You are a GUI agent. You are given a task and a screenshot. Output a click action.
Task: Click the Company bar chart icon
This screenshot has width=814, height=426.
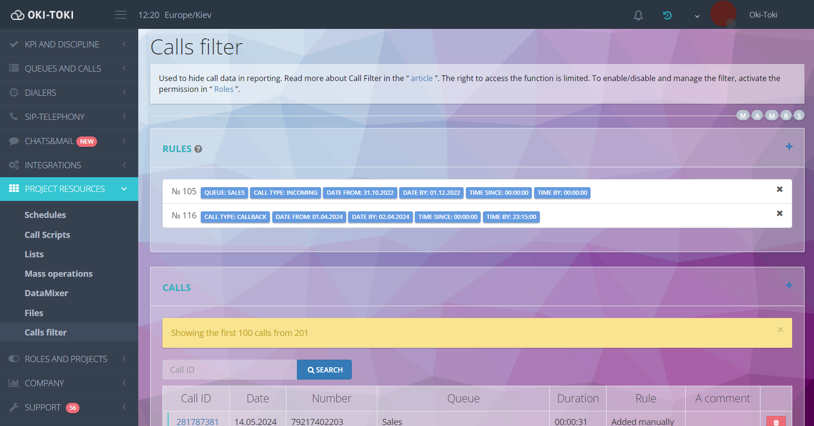pyautogui.click(x=14, y=383)
